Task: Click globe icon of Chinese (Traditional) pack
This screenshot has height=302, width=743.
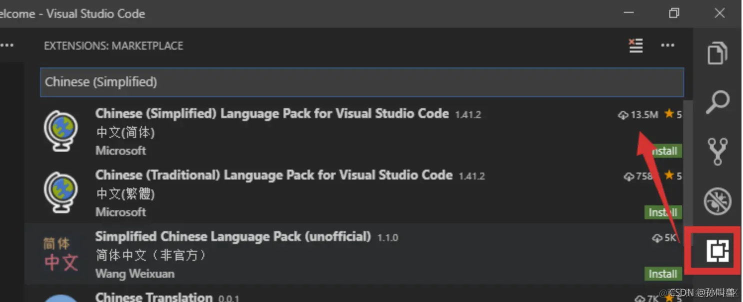Action: (60, 192)
